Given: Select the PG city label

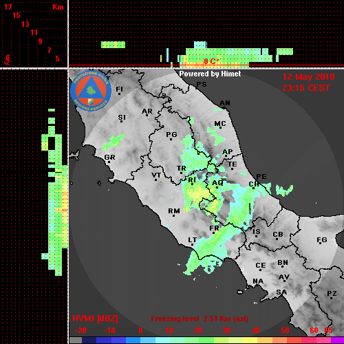Looking at the screenshot, I should [171, 134].
